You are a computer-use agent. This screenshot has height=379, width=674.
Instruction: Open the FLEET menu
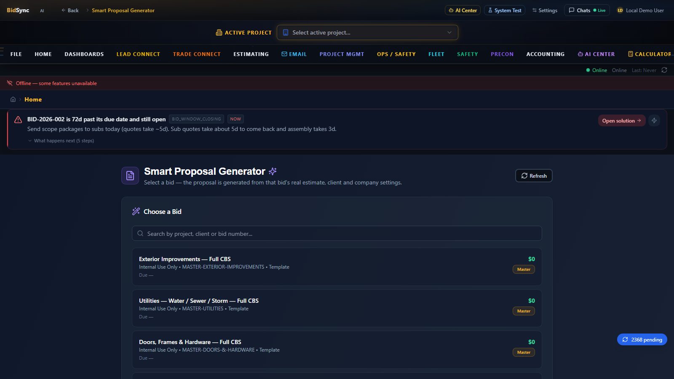click(x=436, y=54)
